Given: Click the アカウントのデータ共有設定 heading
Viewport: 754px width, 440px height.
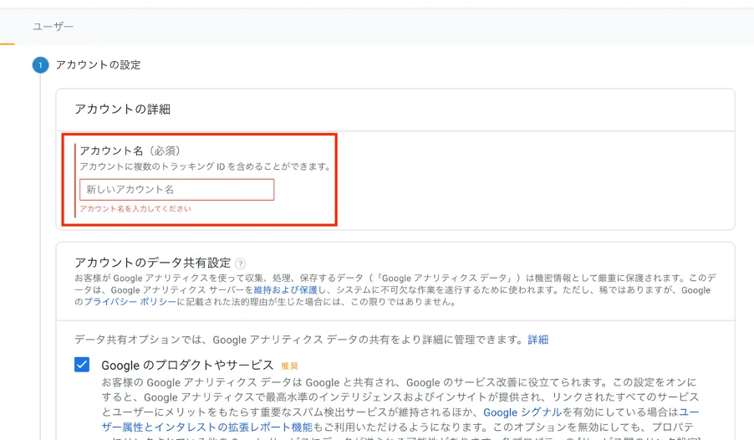Looking at the screenshot, I should (x=153, y=263).
